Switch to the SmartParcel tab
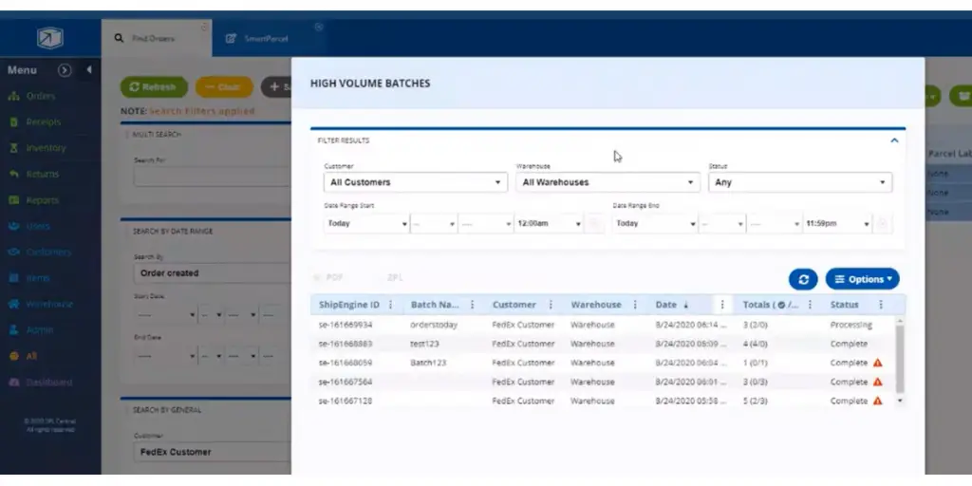This screenshot has height=486, width=972. 268,38
